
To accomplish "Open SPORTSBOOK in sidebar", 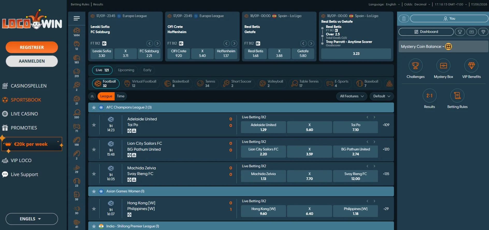I will coord(22,100).
